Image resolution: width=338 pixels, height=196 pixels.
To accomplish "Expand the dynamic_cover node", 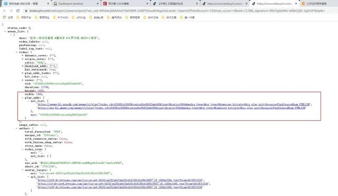I will tap(22, 55).
